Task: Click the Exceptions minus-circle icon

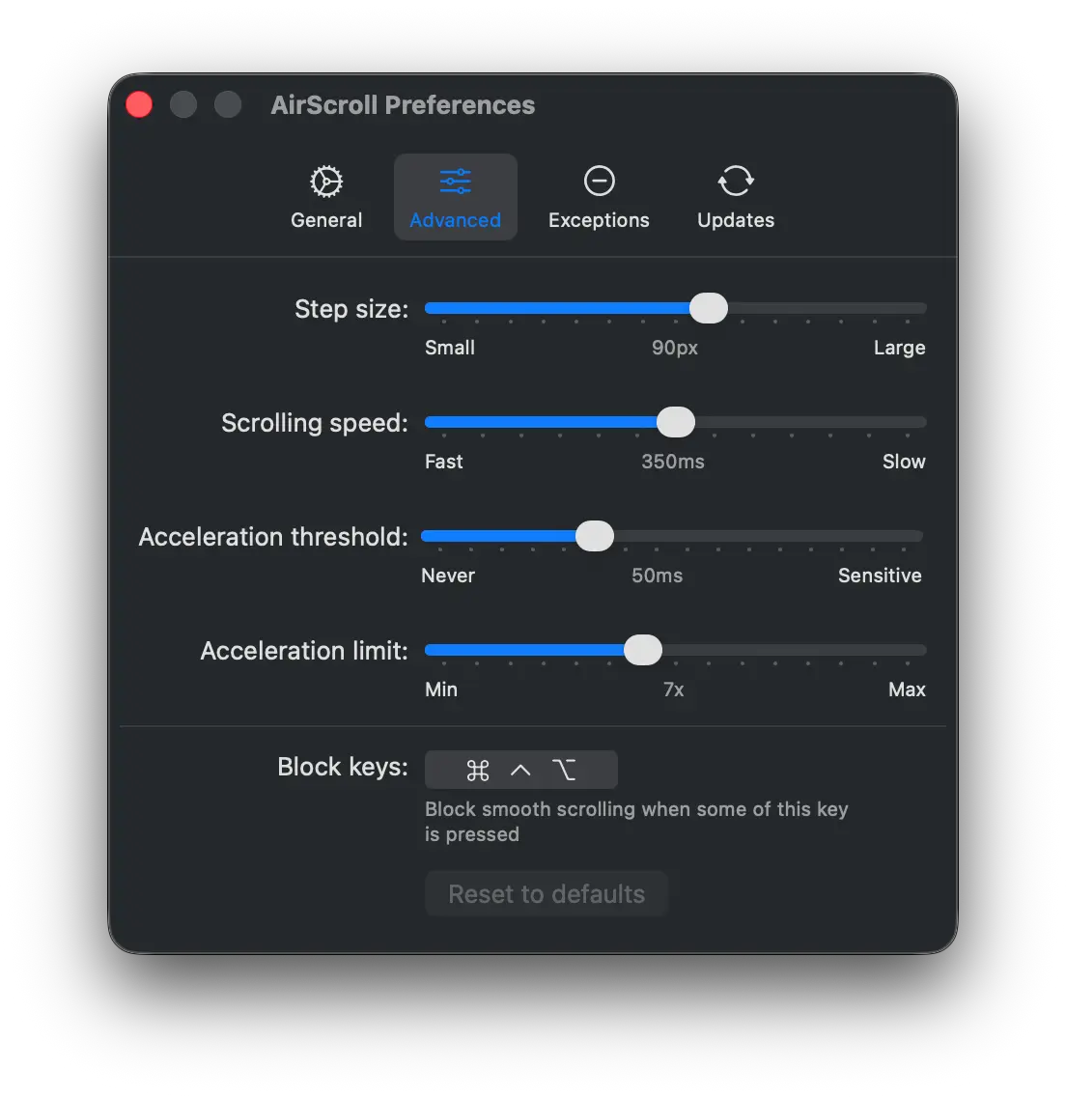Action: 599,182
